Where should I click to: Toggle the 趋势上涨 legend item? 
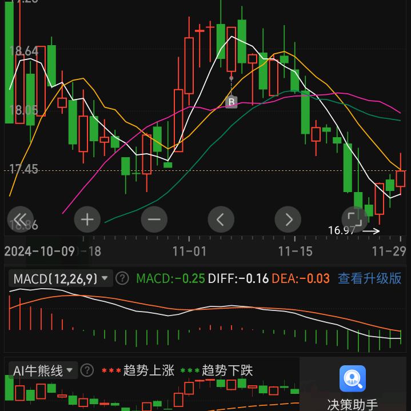click(137, 370)
